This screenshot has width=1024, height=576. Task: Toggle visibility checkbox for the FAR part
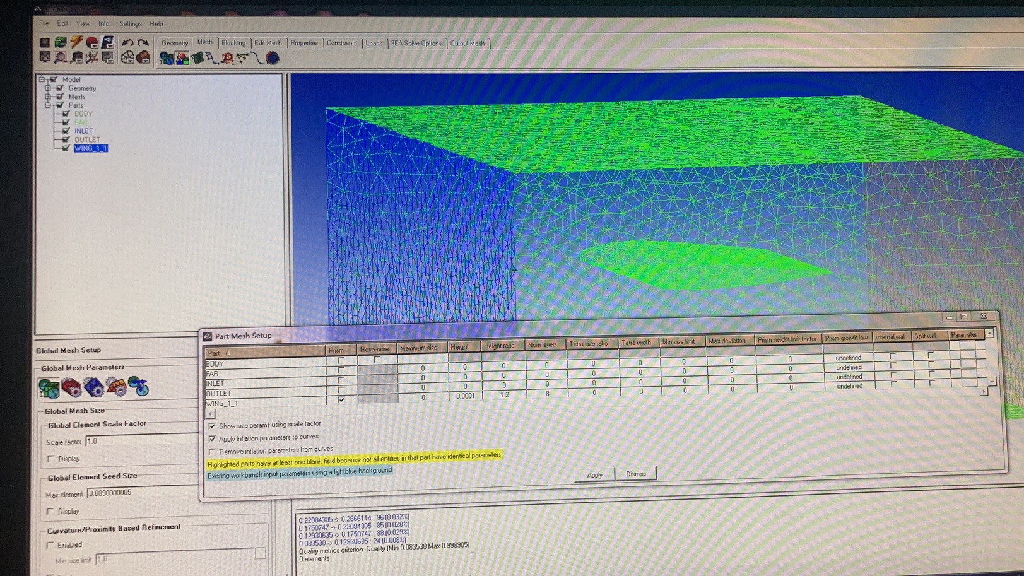[x=66, y=122]
